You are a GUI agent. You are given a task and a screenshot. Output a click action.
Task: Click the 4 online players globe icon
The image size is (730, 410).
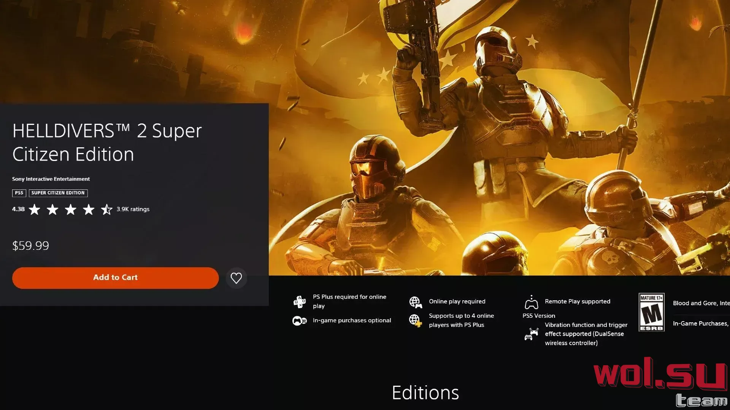click(x=416, y=320)
